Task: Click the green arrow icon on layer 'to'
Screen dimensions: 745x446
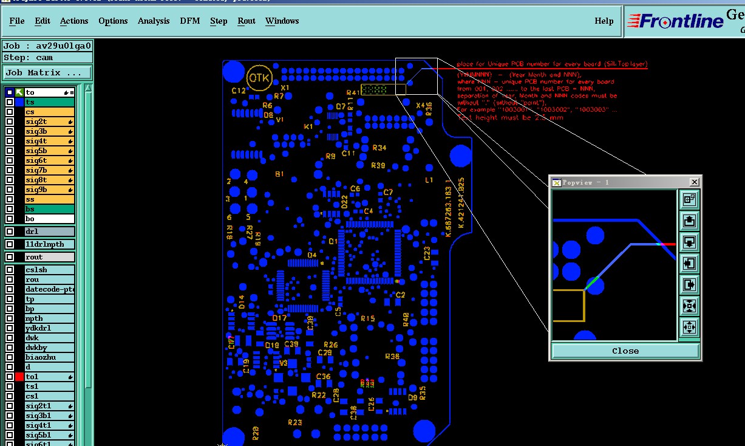Action: point(19,92)
